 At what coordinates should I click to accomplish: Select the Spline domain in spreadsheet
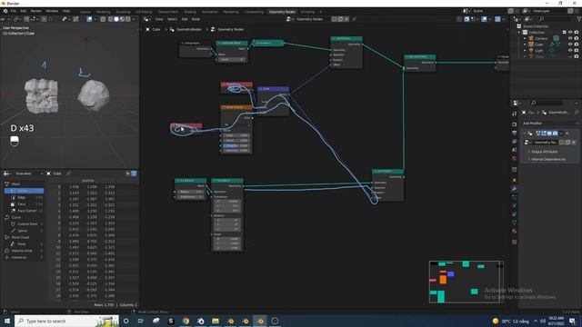point(22,231)
